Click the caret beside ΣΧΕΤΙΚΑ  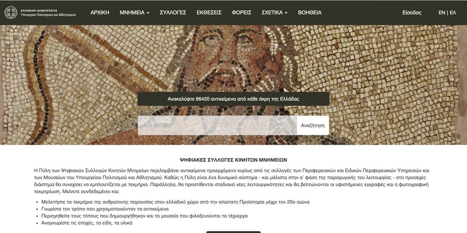click(286, 13)
